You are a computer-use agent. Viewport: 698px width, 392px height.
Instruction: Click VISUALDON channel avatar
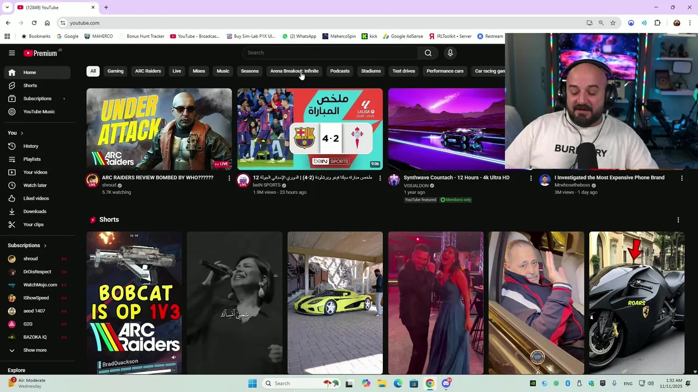coord(394,180)
